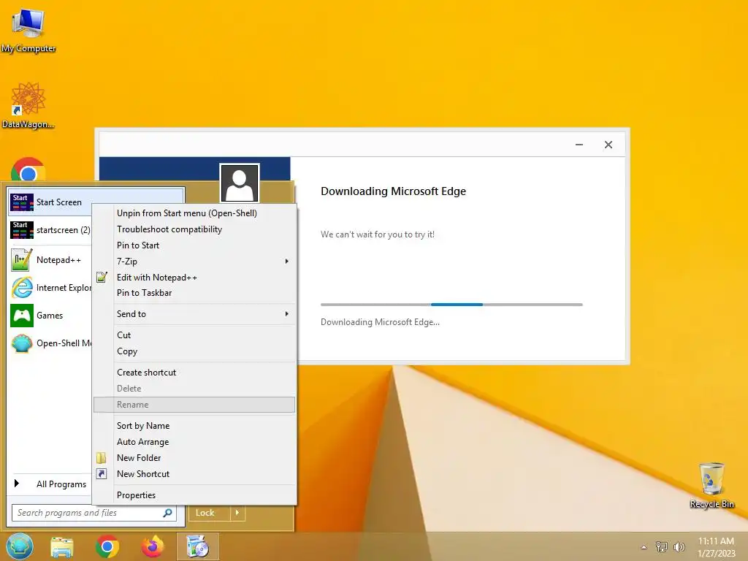Select New Folder label in the context menu
Viewport: 748px width, 561px height.
click(x=139, y=458)
